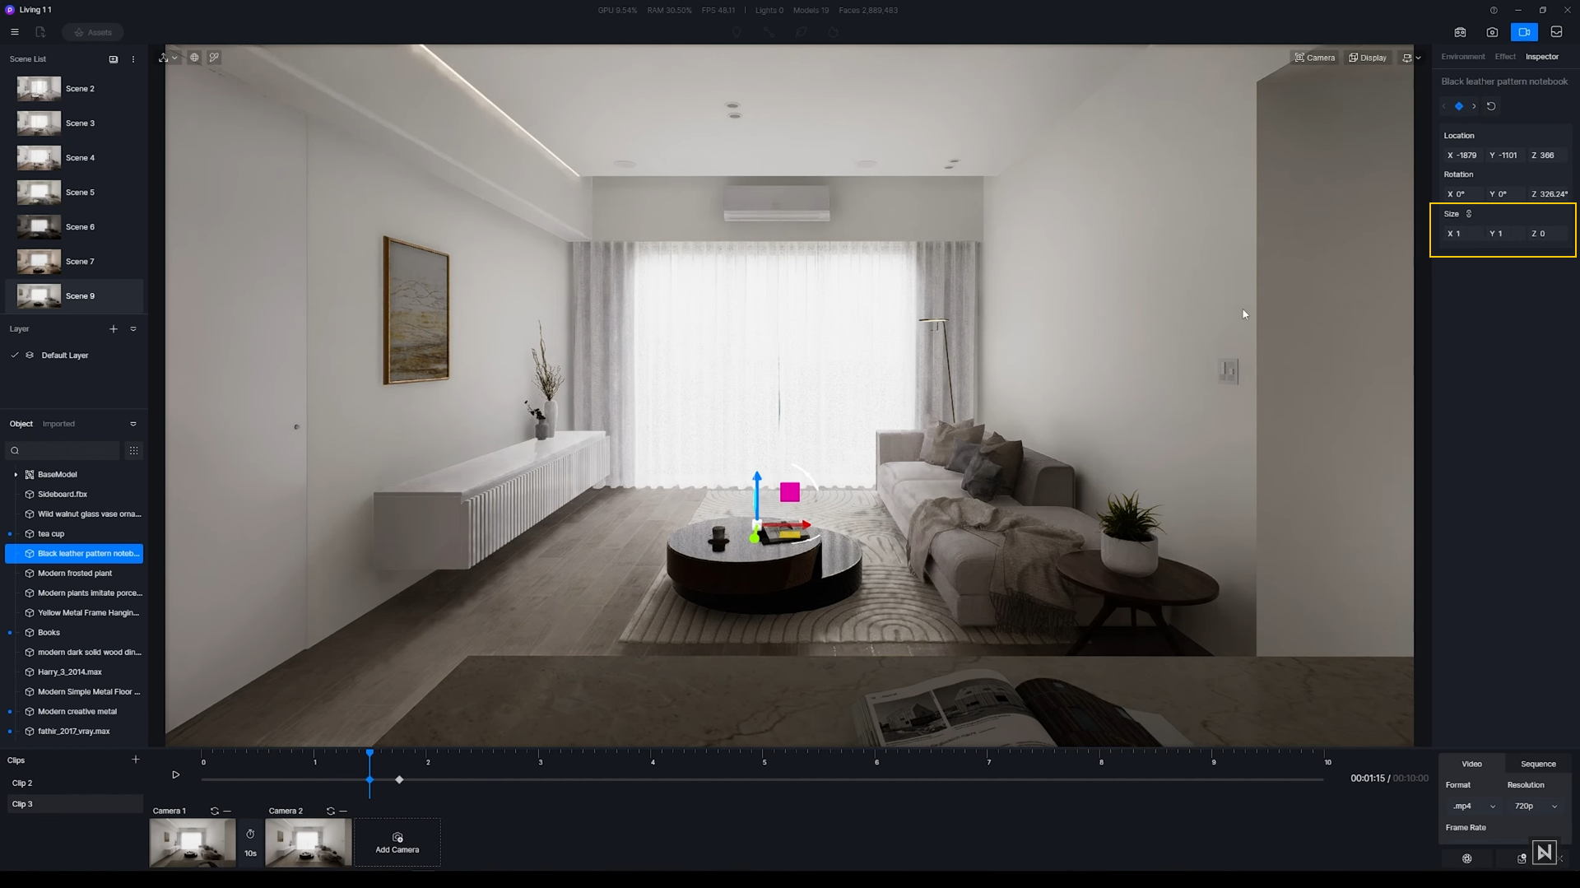Click the Add Camera button

pyautogui.click(x=397, y=844)
